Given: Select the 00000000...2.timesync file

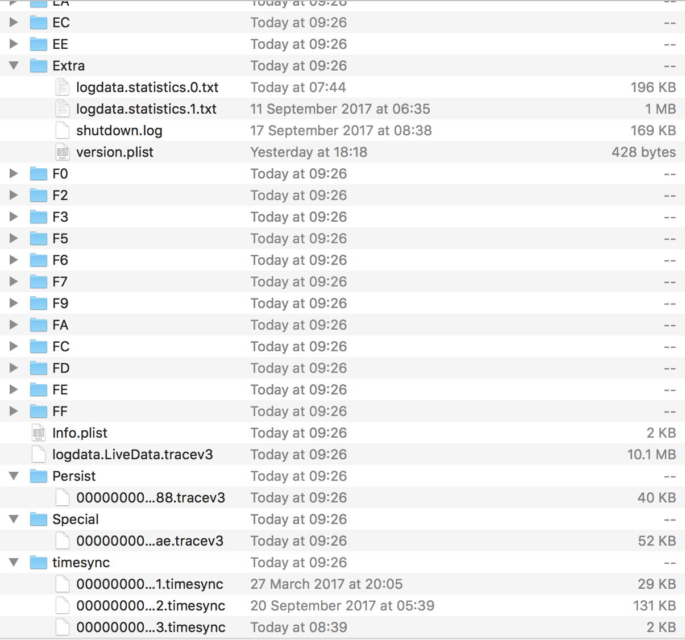Looking at the screenshot, I should point(151,605).
